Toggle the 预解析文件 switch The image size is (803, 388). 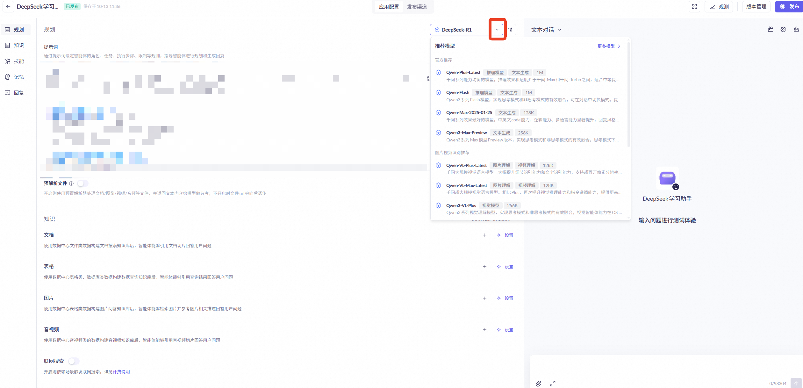[82, 183]
